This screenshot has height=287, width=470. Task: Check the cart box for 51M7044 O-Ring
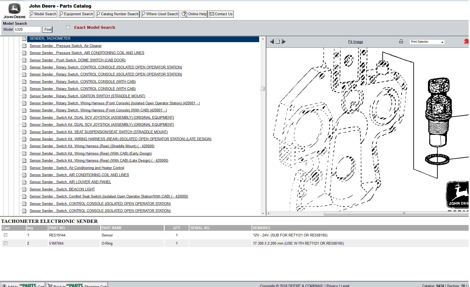coord(5,243)
